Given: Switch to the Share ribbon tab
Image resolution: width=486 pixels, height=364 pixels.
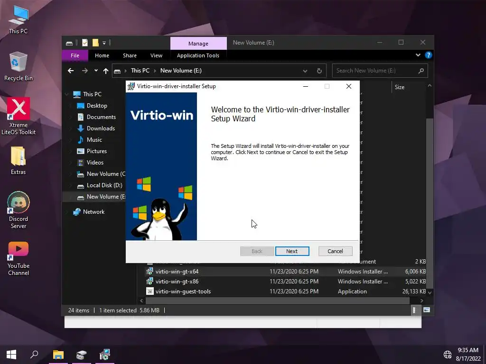Looking at the screenshot, I should click(x=130, y=55).
